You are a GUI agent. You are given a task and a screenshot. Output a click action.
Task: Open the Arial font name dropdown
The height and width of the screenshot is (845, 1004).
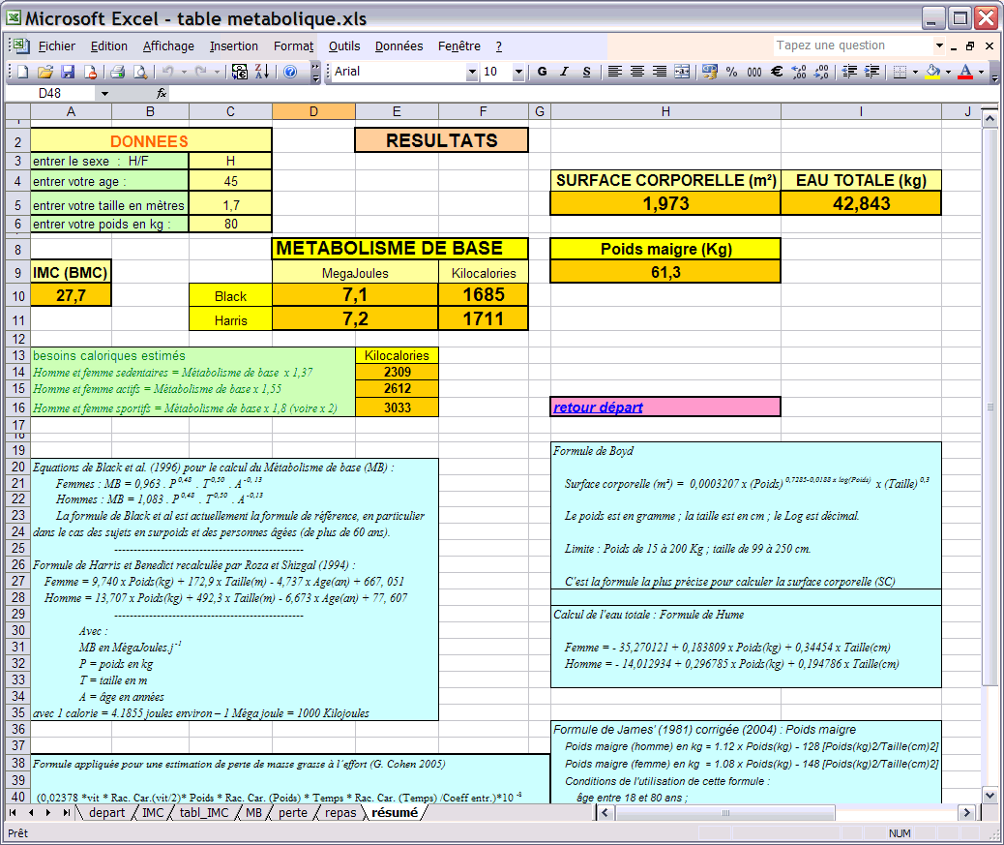point(472,72)
